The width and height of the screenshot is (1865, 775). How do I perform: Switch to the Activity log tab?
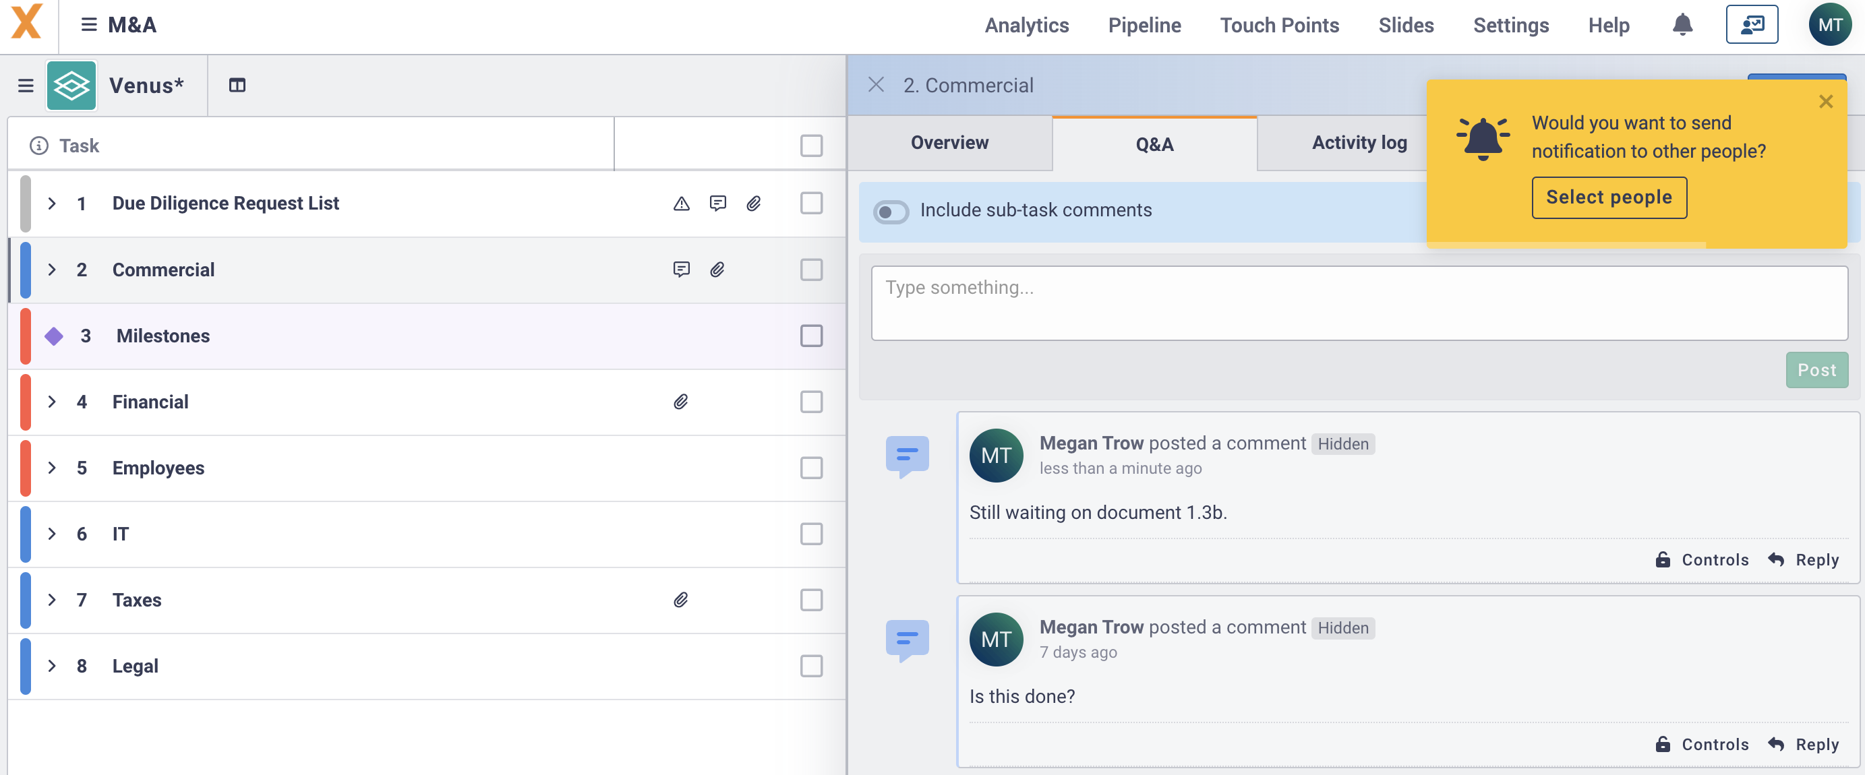click(1359, 144)
